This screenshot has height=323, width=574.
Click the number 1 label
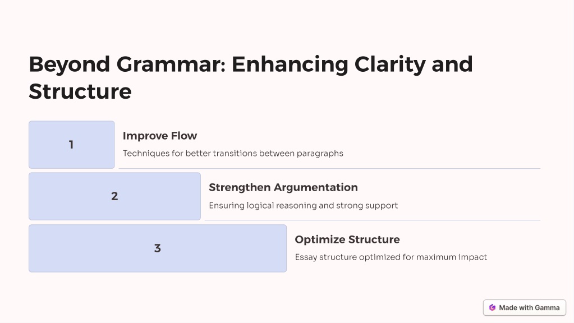pos(71,145)
